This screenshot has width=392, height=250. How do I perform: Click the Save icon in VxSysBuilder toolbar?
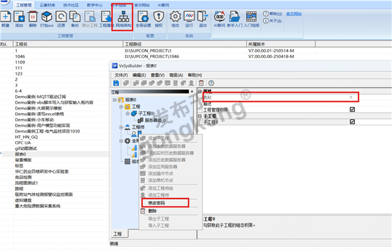pyautogui.click(x=116, y=83)
